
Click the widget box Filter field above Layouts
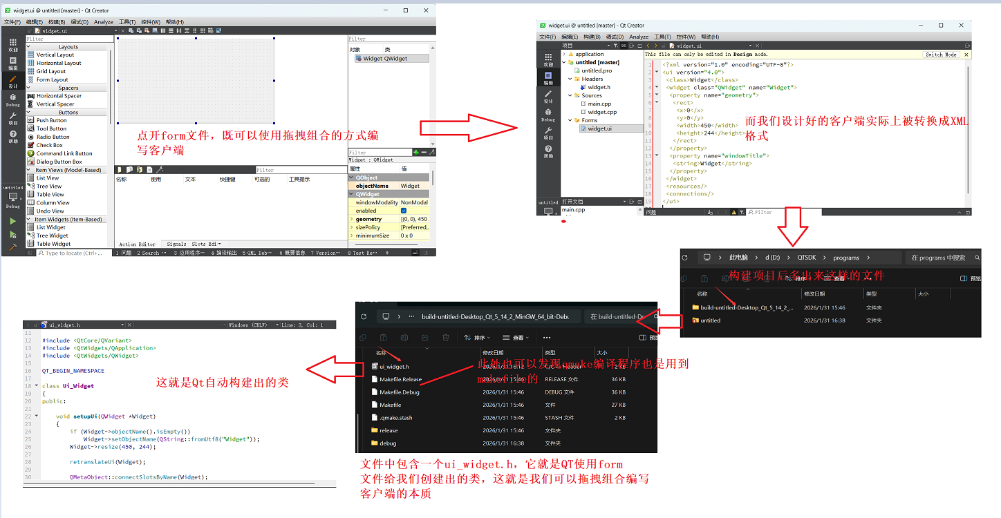point(69,39)
